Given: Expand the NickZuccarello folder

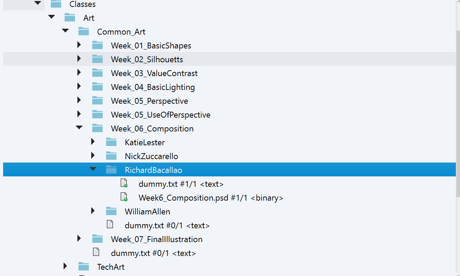Looking at the screenshot, I should point(93,156).
